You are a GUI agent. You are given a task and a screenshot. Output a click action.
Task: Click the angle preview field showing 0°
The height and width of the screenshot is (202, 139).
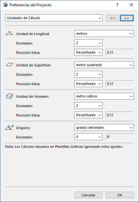coord(120,137)
